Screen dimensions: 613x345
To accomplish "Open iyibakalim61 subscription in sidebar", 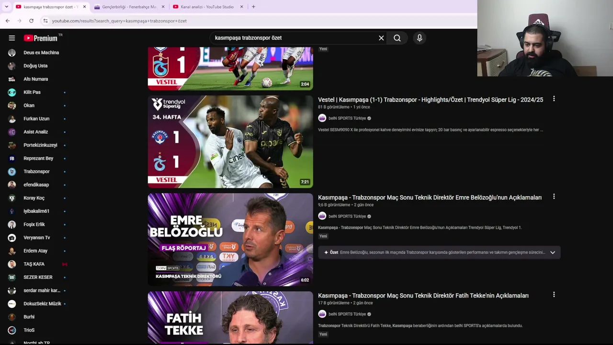I will [x=36, y=211].
